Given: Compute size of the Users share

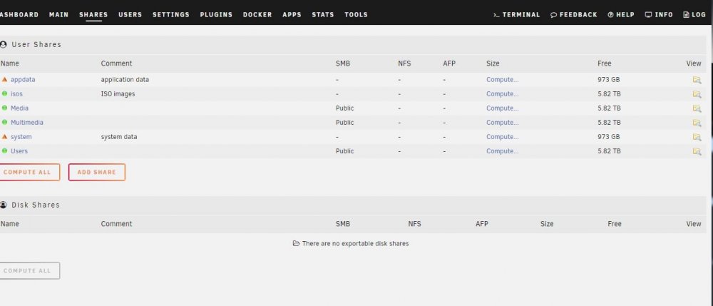Looking at the screenshot, I should click(503, 151).
